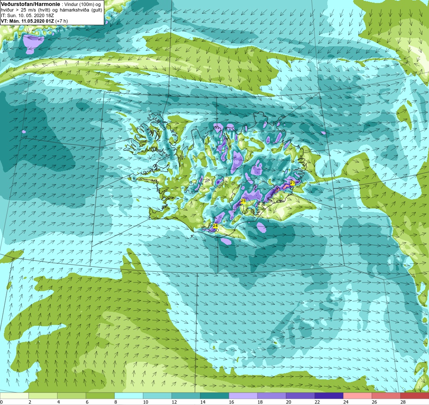Screen dimensions: 429x405
Task: Select the 4–6 m/s green legend swatch
Action: click(x=71, y=396)
